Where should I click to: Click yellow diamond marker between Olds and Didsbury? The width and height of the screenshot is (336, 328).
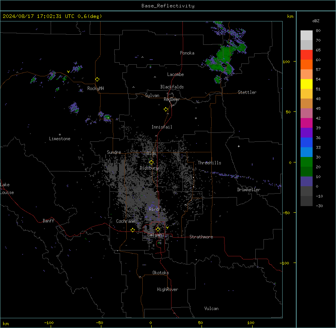151,162
